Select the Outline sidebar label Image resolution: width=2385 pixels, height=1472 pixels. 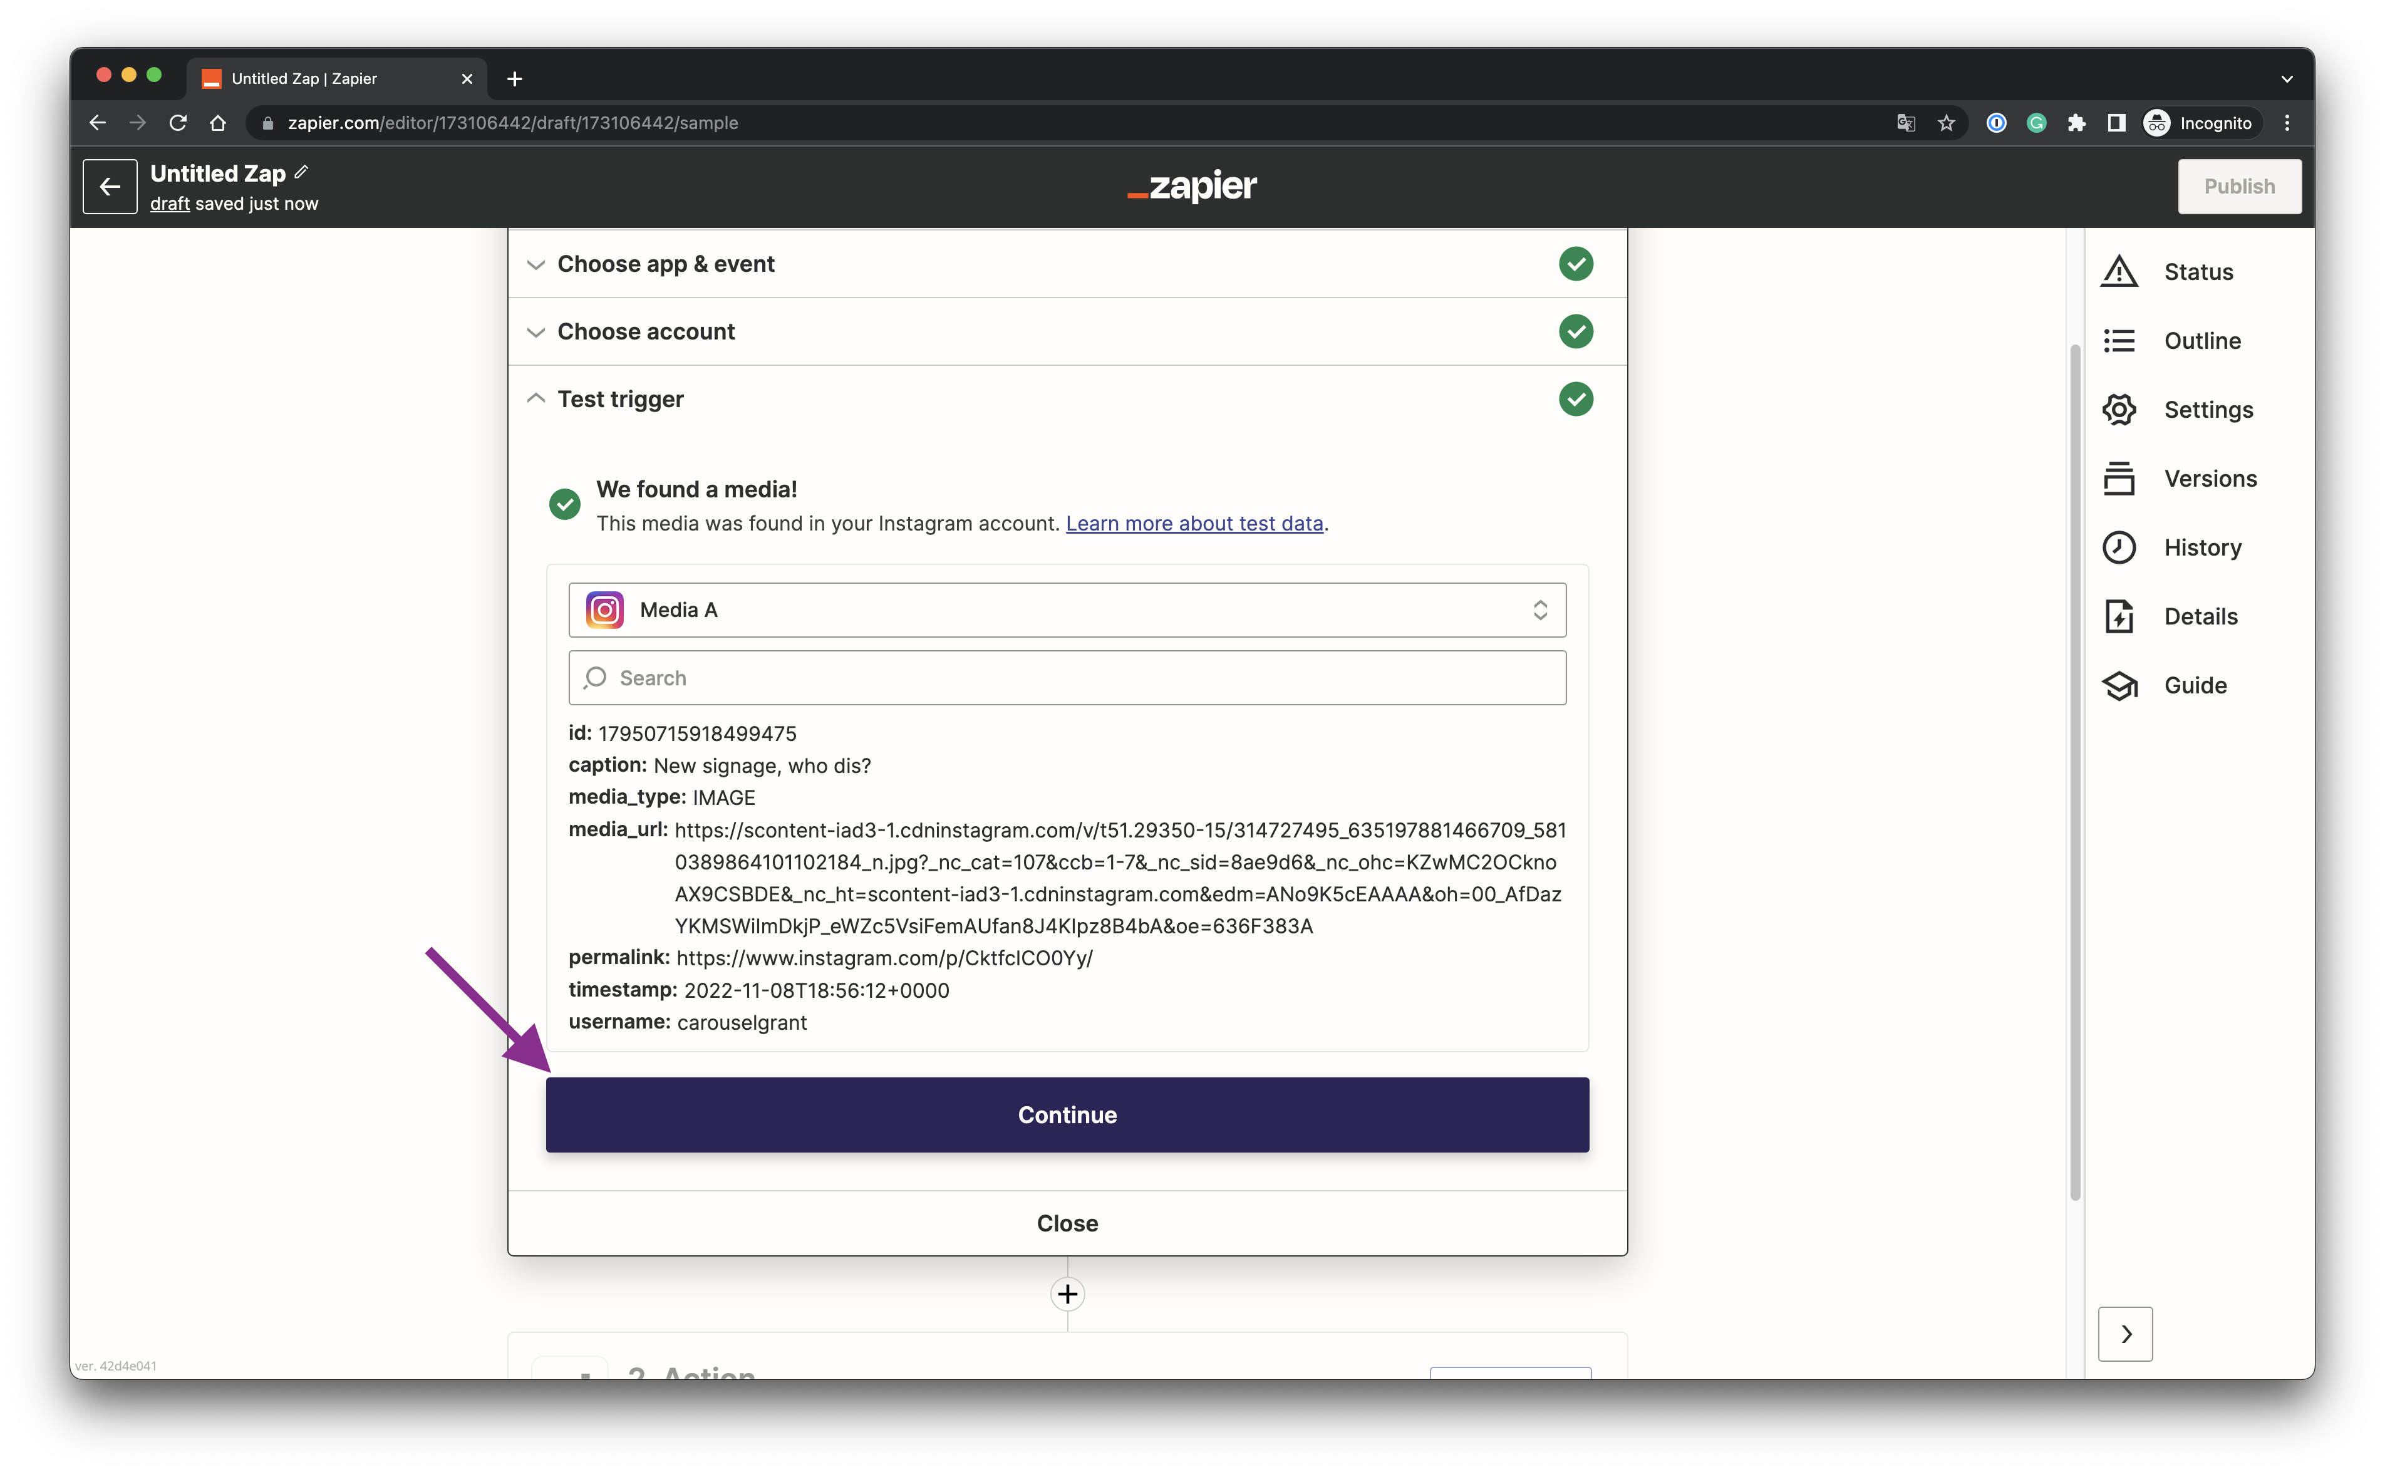pyautogui.click(x=2202, y=341)
